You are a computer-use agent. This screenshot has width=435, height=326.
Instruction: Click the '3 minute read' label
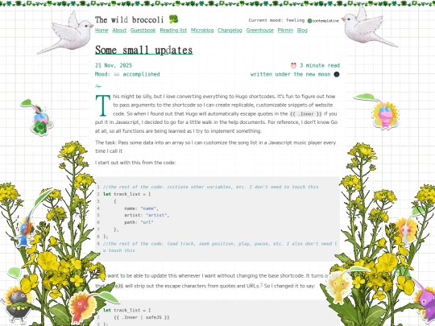click(x=320, y=65)
